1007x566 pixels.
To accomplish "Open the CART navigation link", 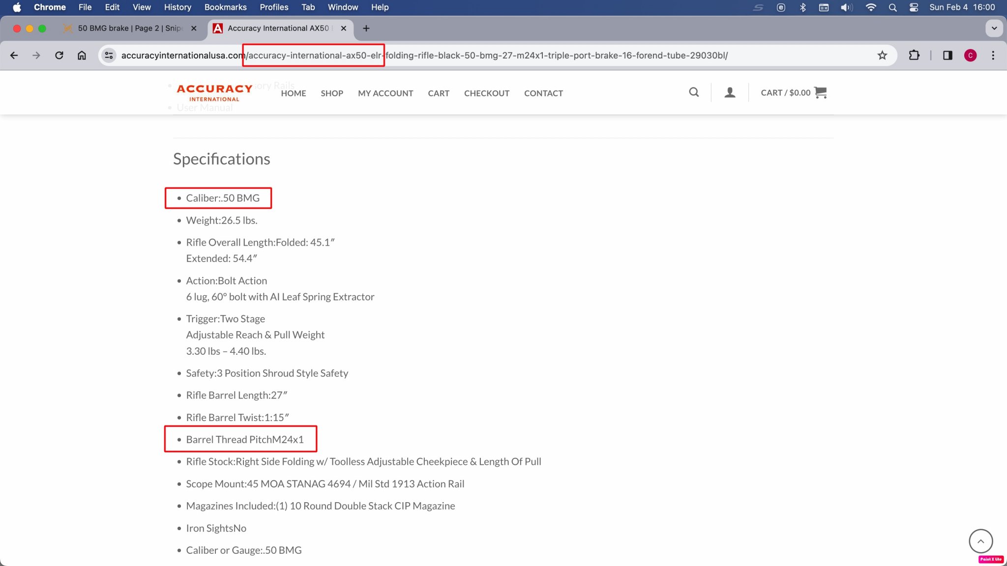I will pyautogui.click(x=439, y=93).
